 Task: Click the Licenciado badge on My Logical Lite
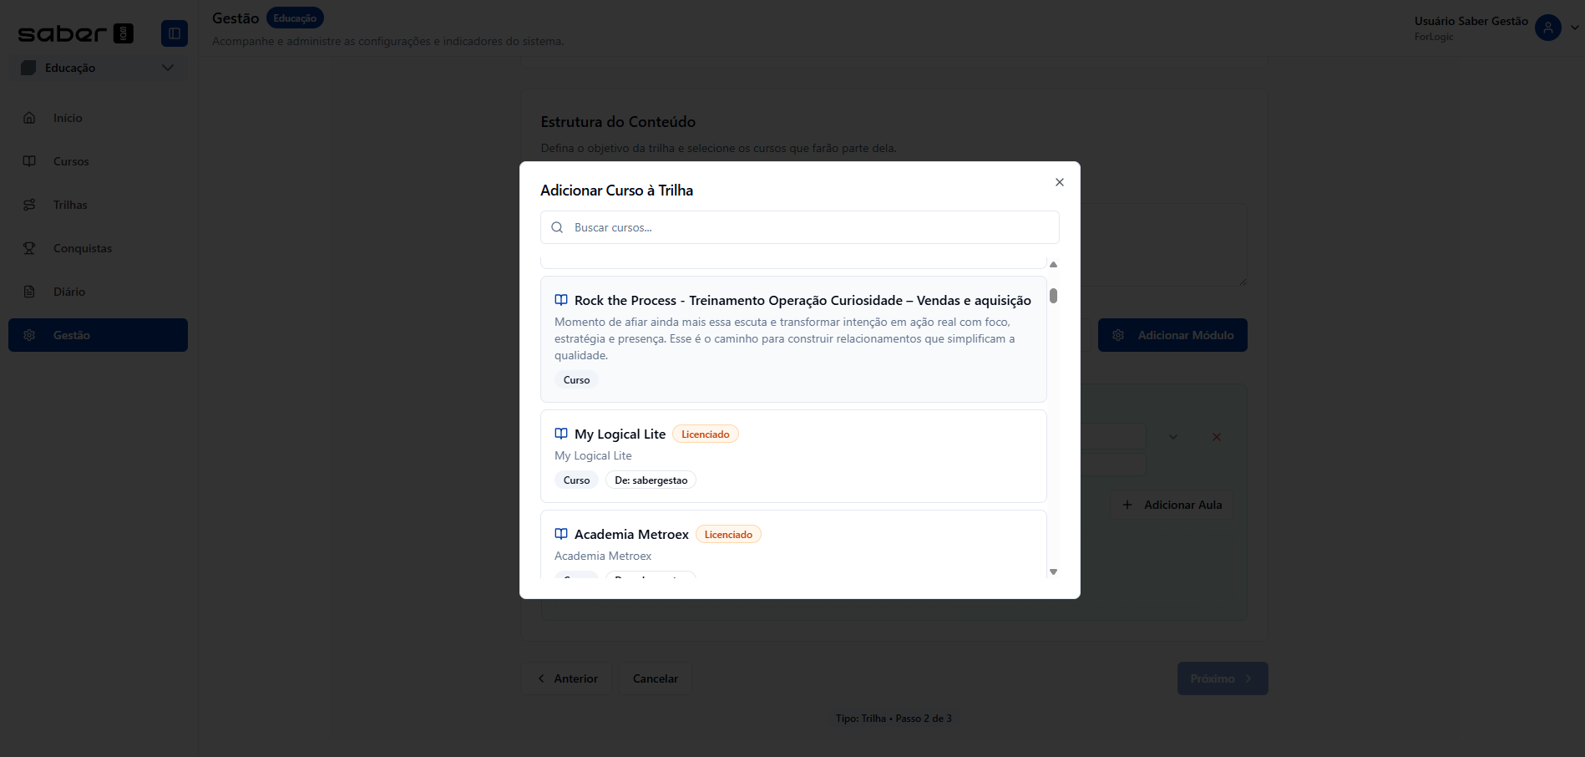pos(705,434)
